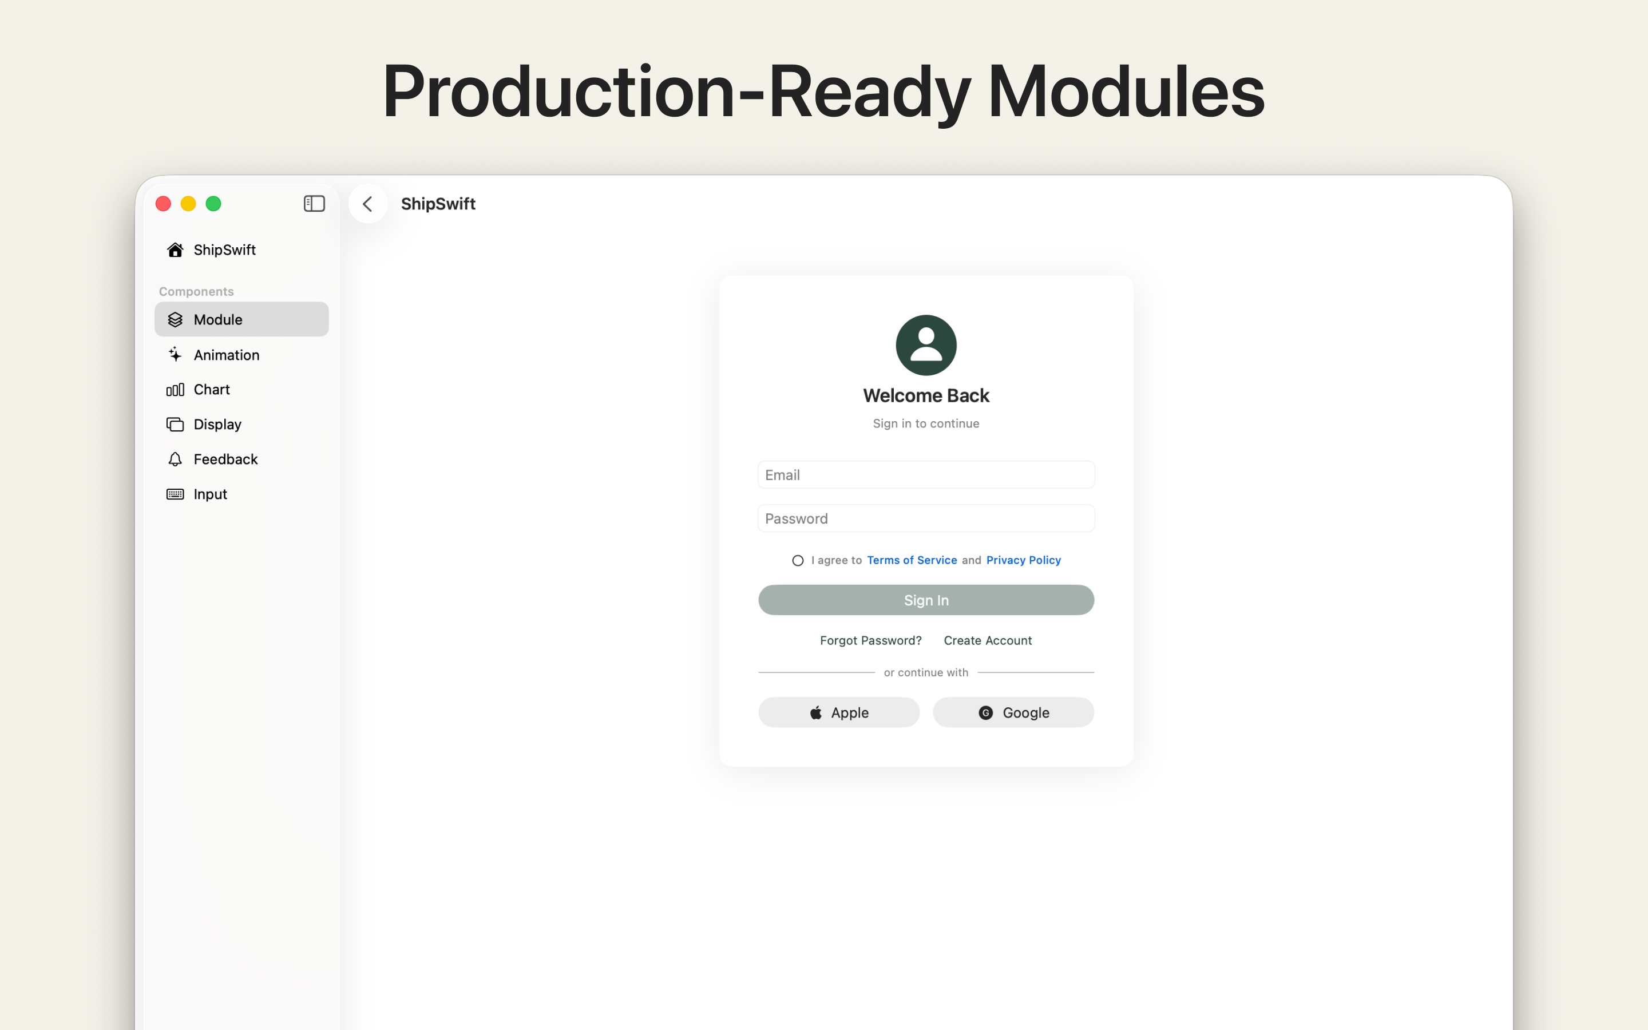The image size is (1648, 1030).
Task: Click the Forgot Password? link
Action: click(870, 640)
